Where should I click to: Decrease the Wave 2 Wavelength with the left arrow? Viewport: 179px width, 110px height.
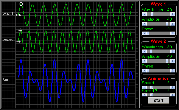tap(144, 51)
